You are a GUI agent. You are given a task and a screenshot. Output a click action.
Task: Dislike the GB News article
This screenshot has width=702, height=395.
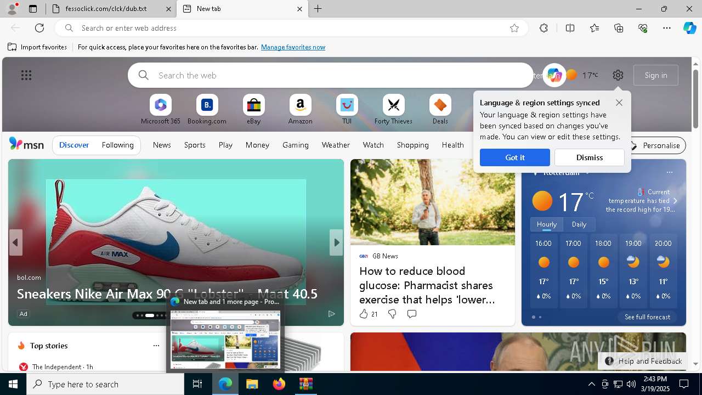click(392, 314)
